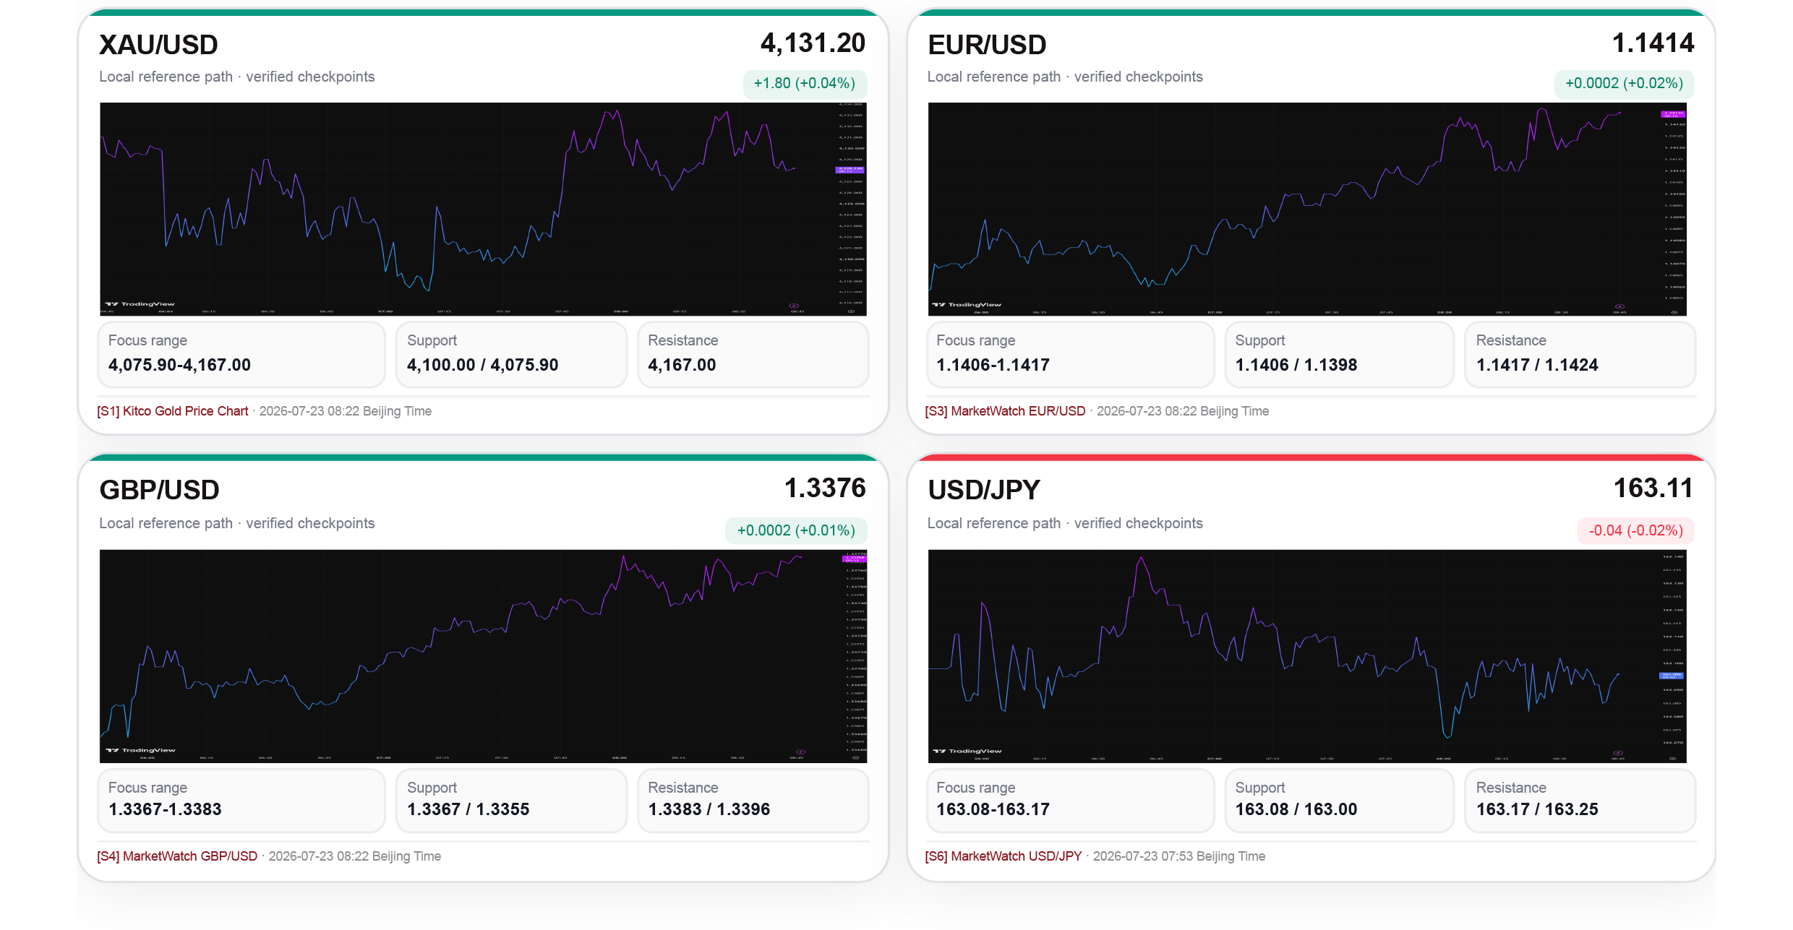1793x930 pixels.
Task: Click the TradingView logo in USD/JPY chart
Action: coord(968,752)
